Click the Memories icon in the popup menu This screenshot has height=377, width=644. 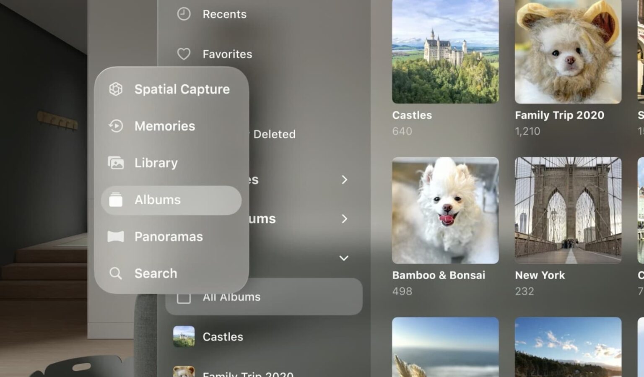(115, 126)
